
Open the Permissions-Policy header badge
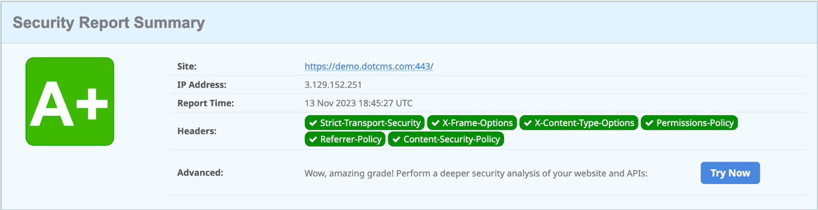click(689, 123)
